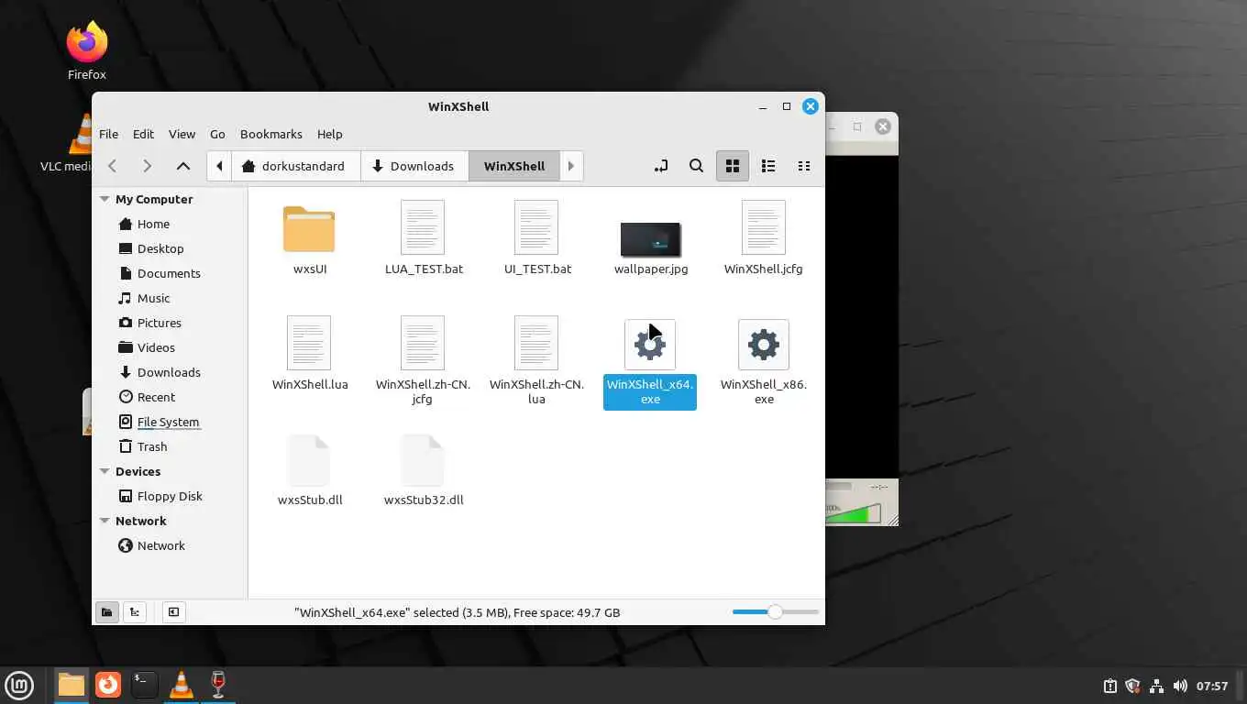
Task: Go forward with the forward arrow
Action: [x=147, y=166]
